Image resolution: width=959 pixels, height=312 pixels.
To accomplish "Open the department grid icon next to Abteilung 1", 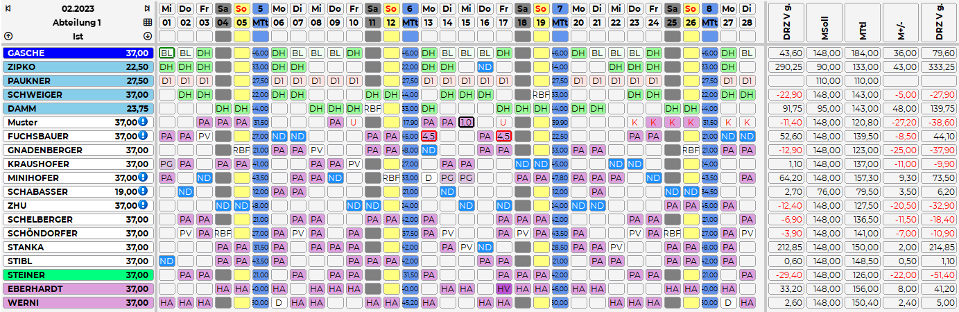I will point(146,22).
